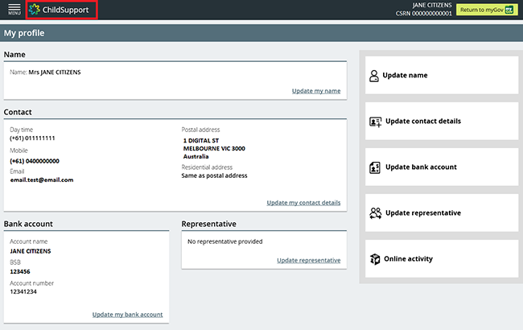This screenshot has width=523, height=330.
Task: Go to the Online activity sidebar tile
Action: (x=440, y=259)
